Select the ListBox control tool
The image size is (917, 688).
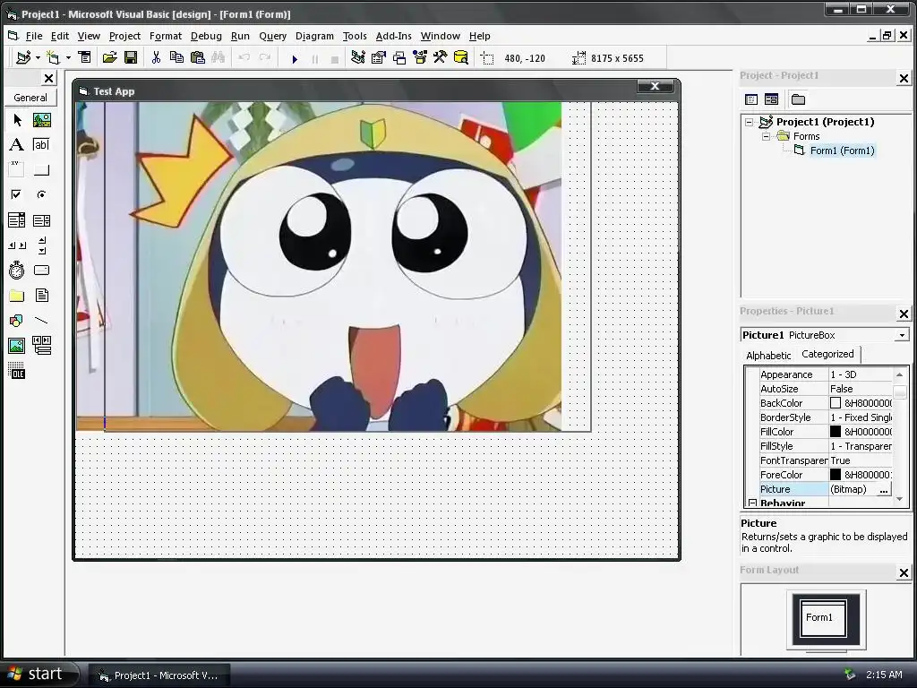(41, 220)
